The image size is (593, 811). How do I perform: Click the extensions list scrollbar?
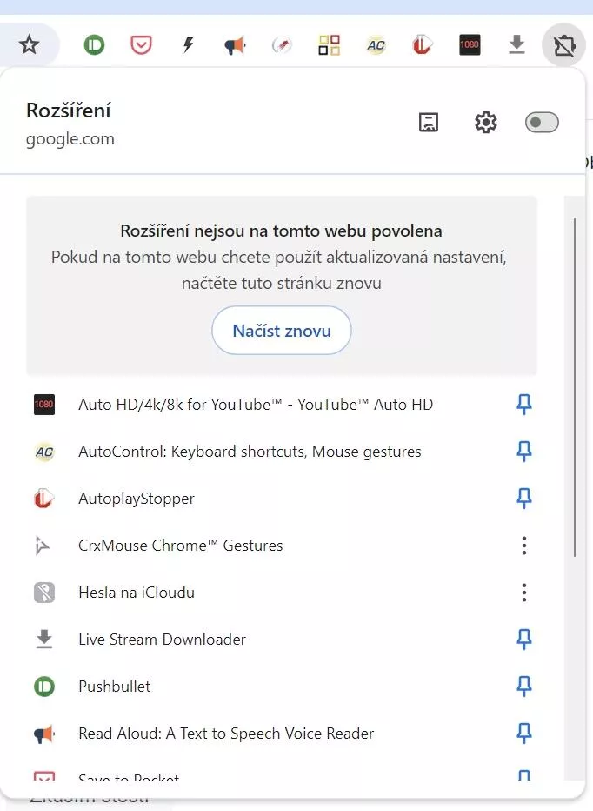point(575,387)
